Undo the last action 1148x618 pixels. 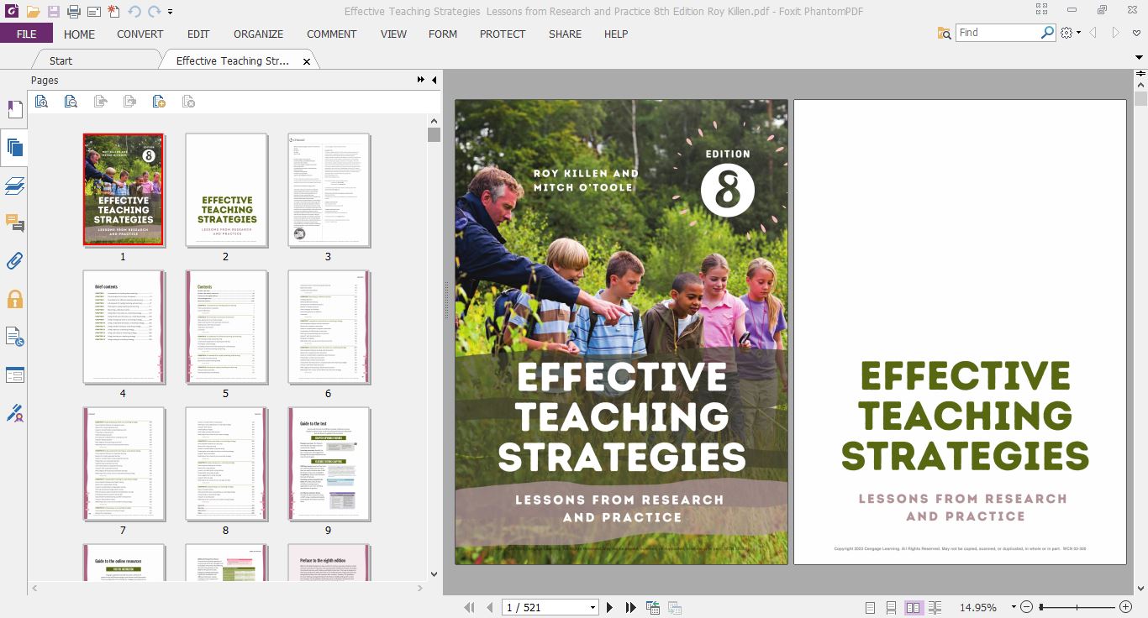[x=134, y=12]
